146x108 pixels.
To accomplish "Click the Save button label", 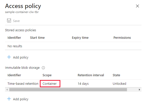I will [16, 21].
